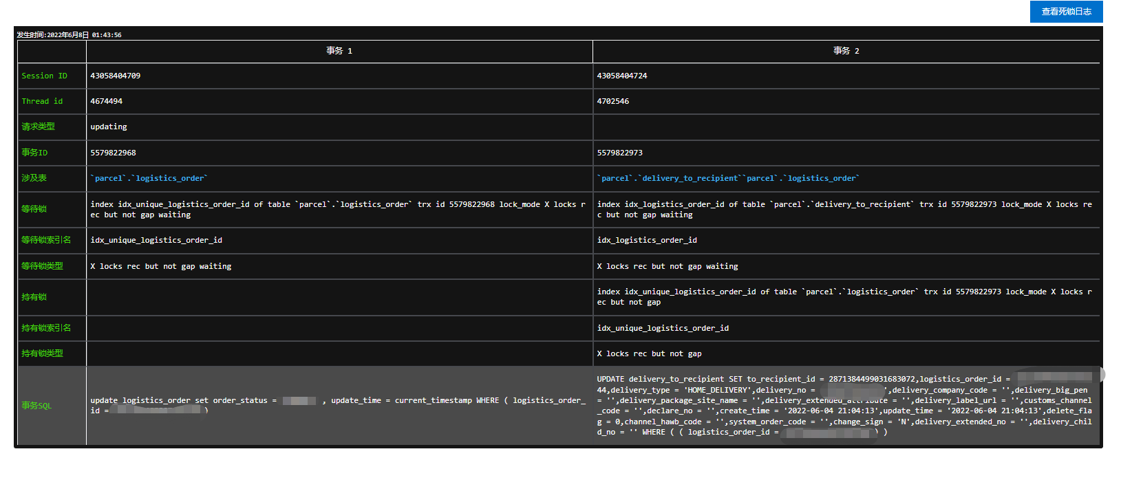The width and height of the screenshot is (1121, 480).
Task: Click the 'update logistics_order set order_status' SQL
Action: pos(338,406)
